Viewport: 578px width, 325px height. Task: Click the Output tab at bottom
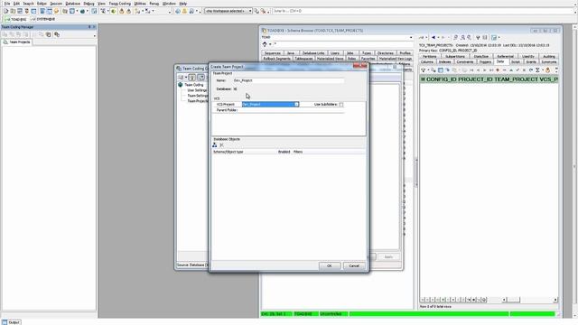click(12, 322)
